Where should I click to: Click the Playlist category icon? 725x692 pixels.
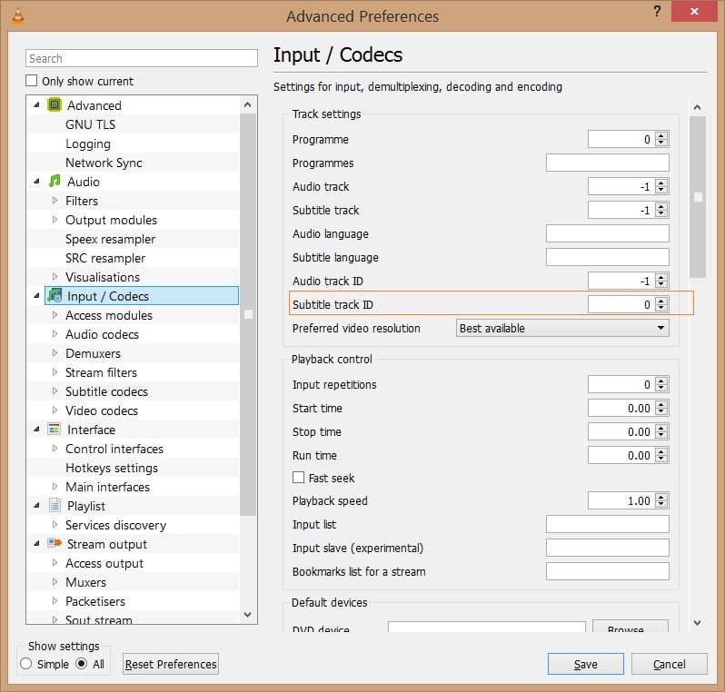point(55,506)
